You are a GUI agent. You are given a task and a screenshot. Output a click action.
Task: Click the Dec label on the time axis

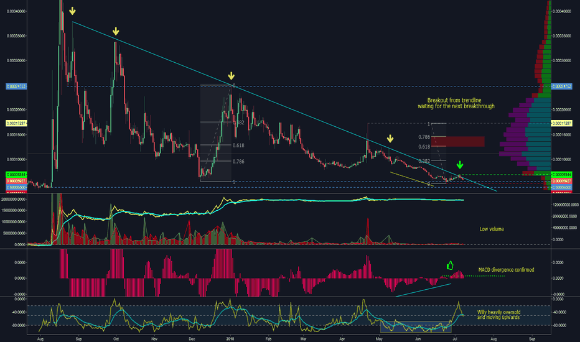192,339
